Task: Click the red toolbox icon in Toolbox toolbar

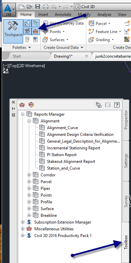Action: pyautogui.click(x=22, y=105)
